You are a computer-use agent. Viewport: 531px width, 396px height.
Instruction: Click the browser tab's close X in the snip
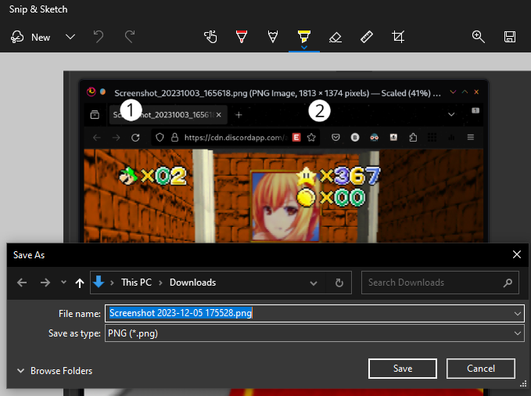point(219,115)
